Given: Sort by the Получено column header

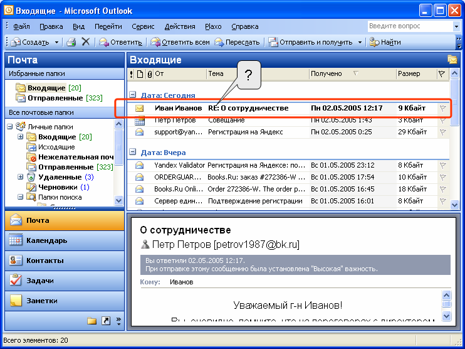Looking at the screenshot, I should coord(352,73).
